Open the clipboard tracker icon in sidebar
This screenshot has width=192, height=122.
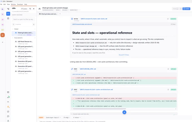[8, 18]
